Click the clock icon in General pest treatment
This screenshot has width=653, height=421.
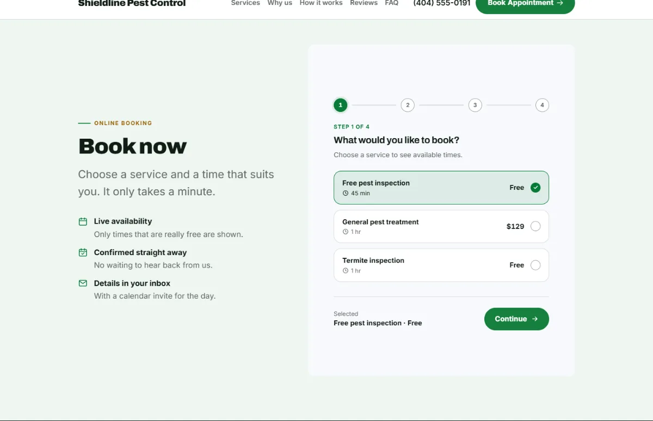tap(346, 232)
